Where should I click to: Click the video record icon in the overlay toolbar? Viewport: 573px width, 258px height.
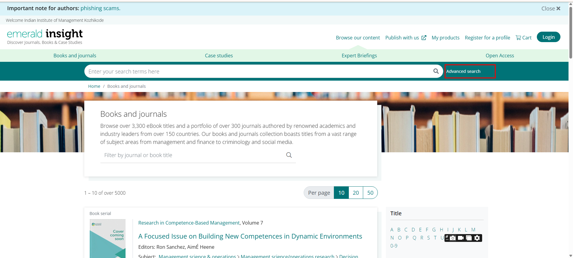(461, 238)
